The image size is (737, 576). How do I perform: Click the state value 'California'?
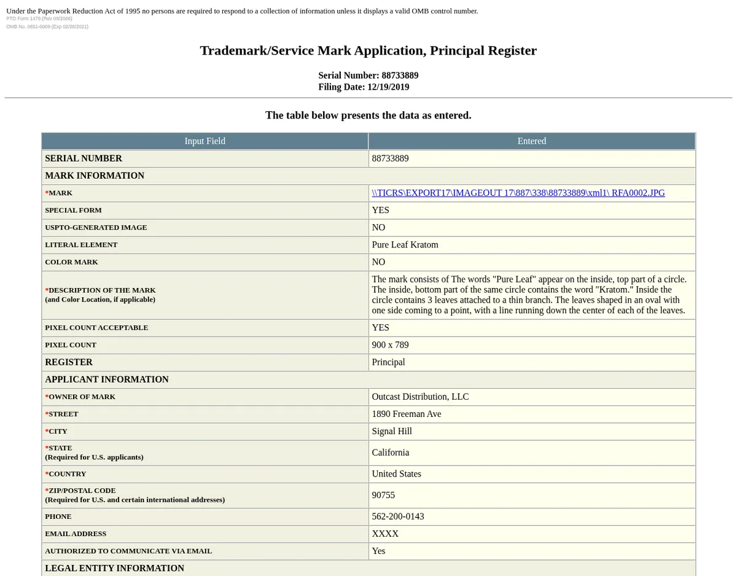point(390,453)
